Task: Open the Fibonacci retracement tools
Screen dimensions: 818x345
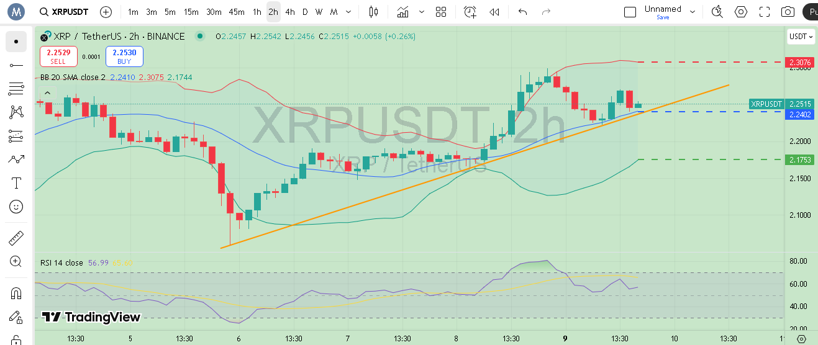Action: [x=16, y=89]
